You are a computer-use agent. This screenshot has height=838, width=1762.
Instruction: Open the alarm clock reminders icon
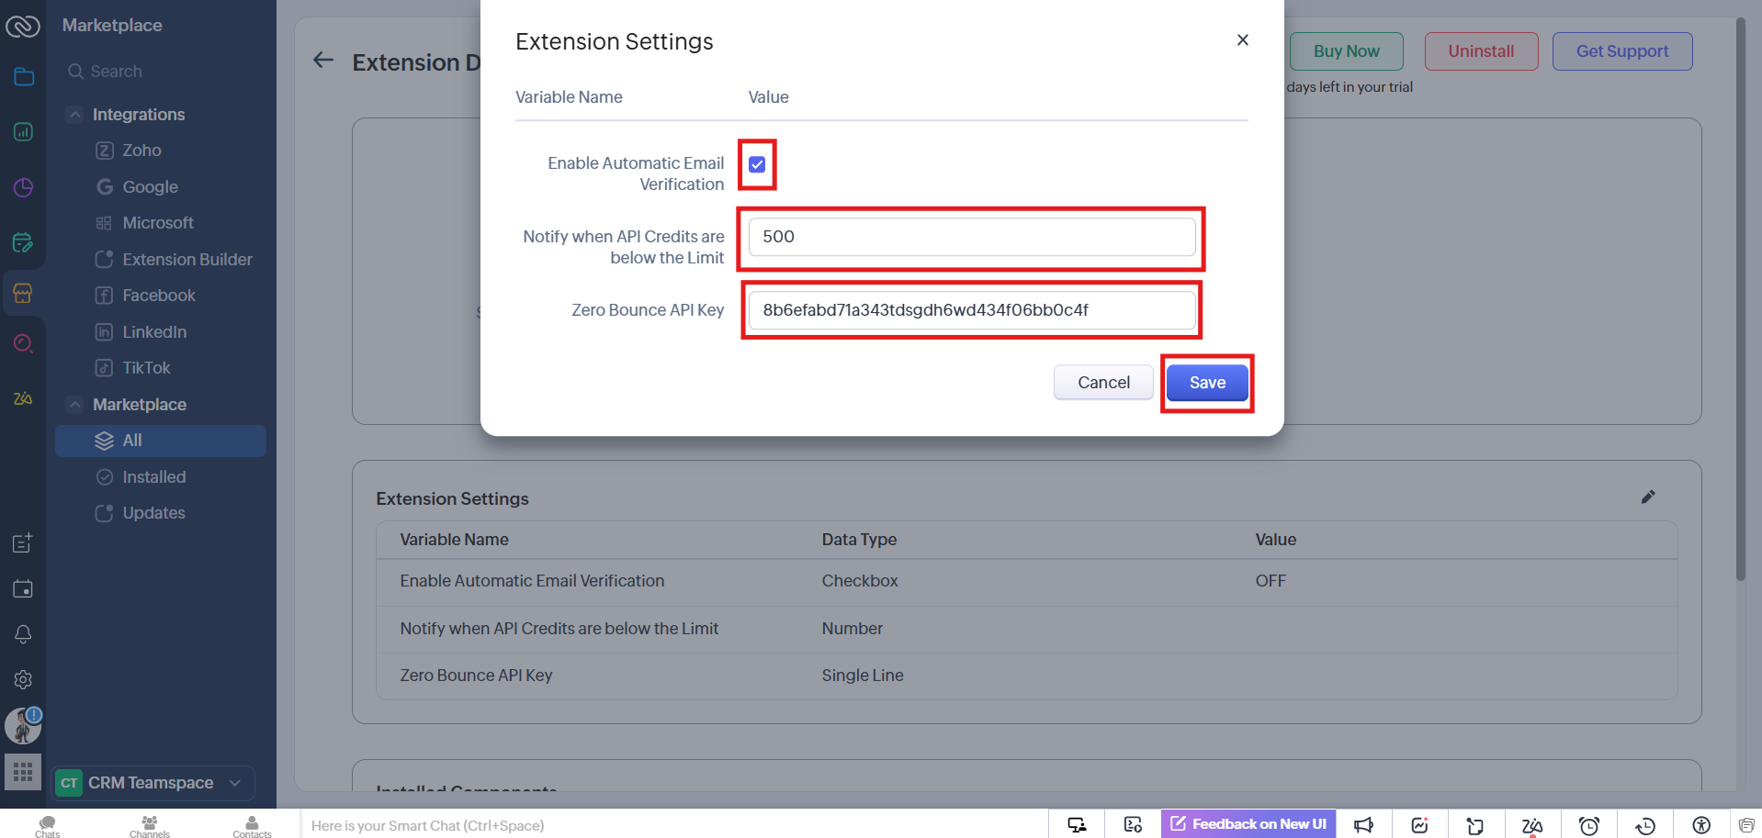(1588, 824)
